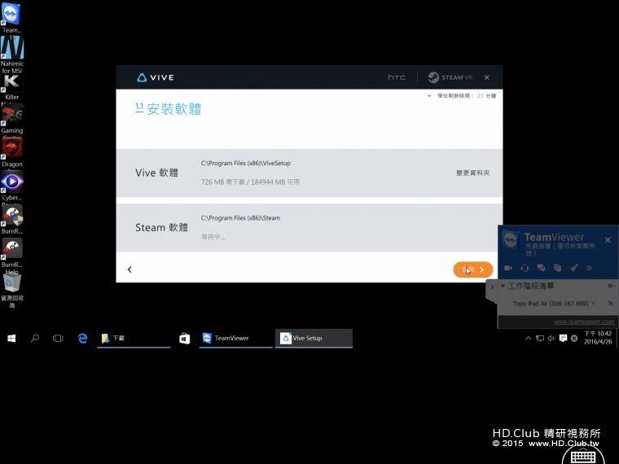Open the Action Center notification icon
This screenshot has width=619, height=464.
[563, 338]
